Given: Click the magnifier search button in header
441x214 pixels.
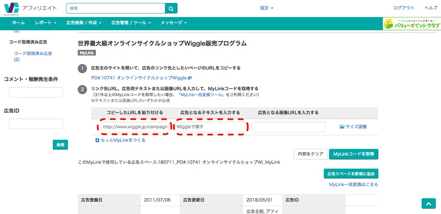Looking at the screenshot, I should coord(171,8).
